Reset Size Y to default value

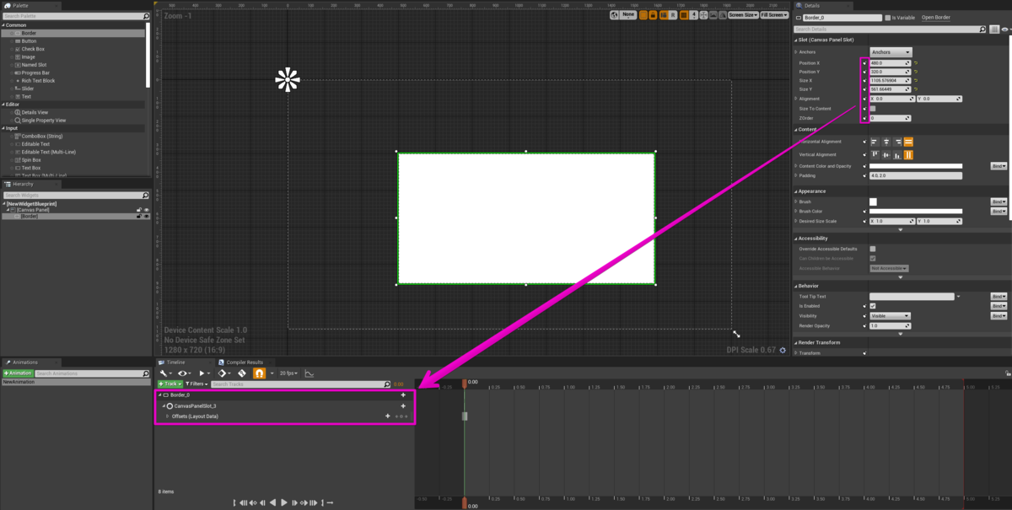pos(916,89)
